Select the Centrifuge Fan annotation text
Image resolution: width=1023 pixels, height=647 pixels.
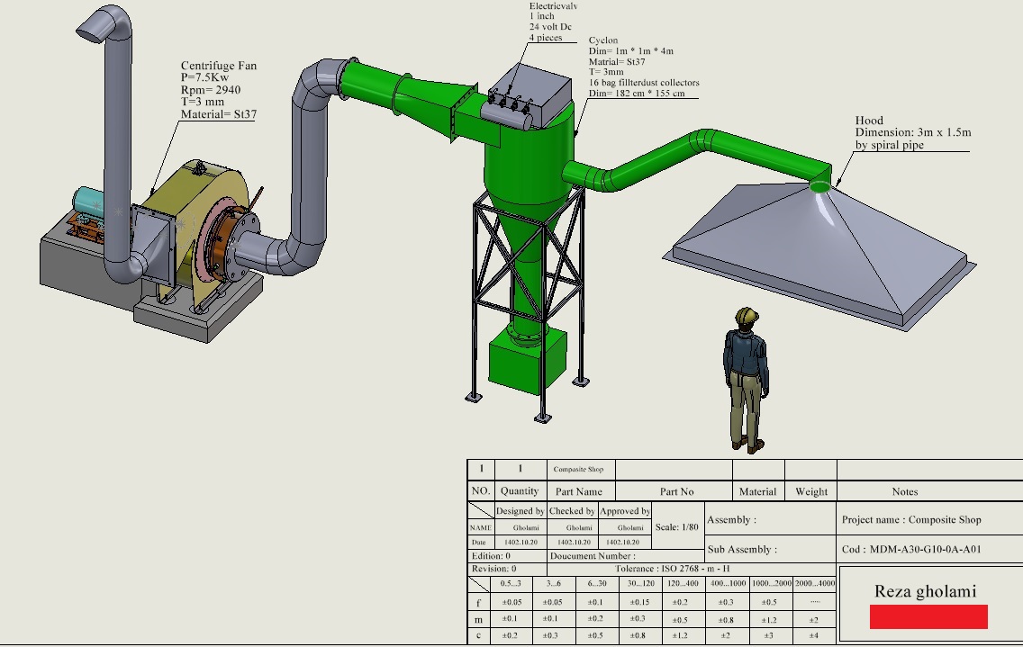coord(218,91)
